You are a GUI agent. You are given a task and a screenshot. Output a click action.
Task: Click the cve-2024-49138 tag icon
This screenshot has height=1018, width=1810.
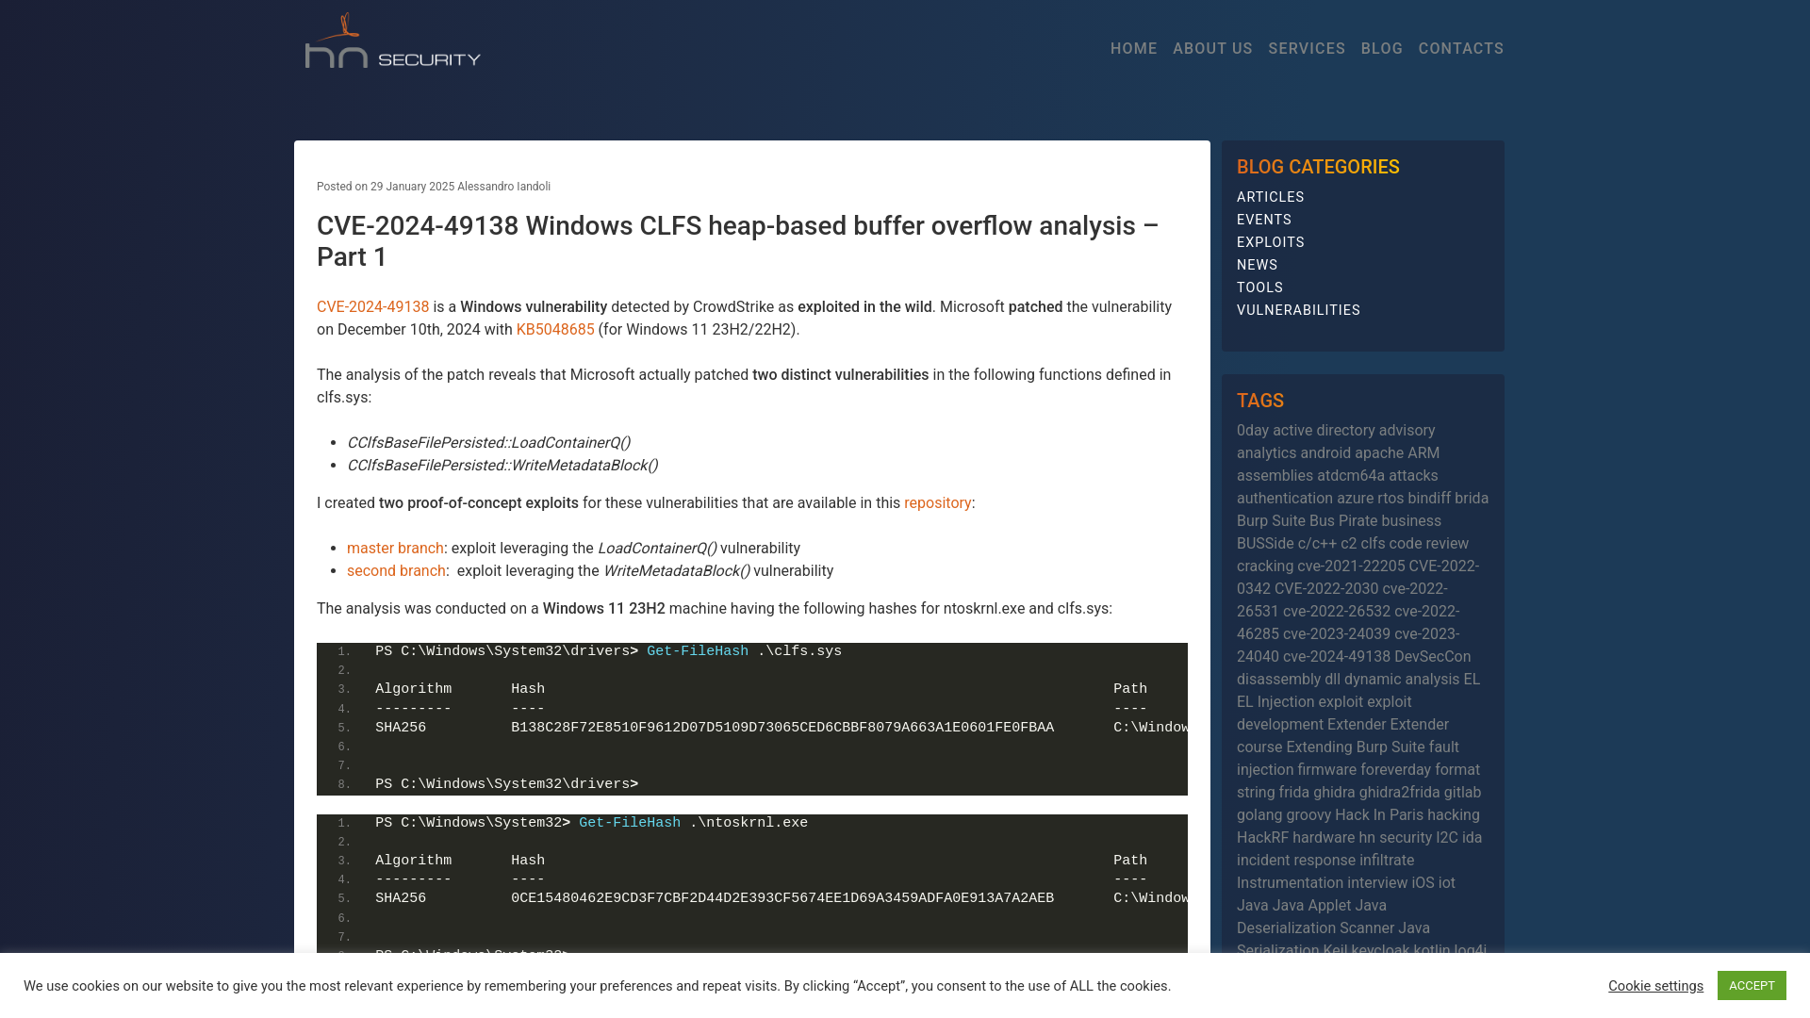1337,656
